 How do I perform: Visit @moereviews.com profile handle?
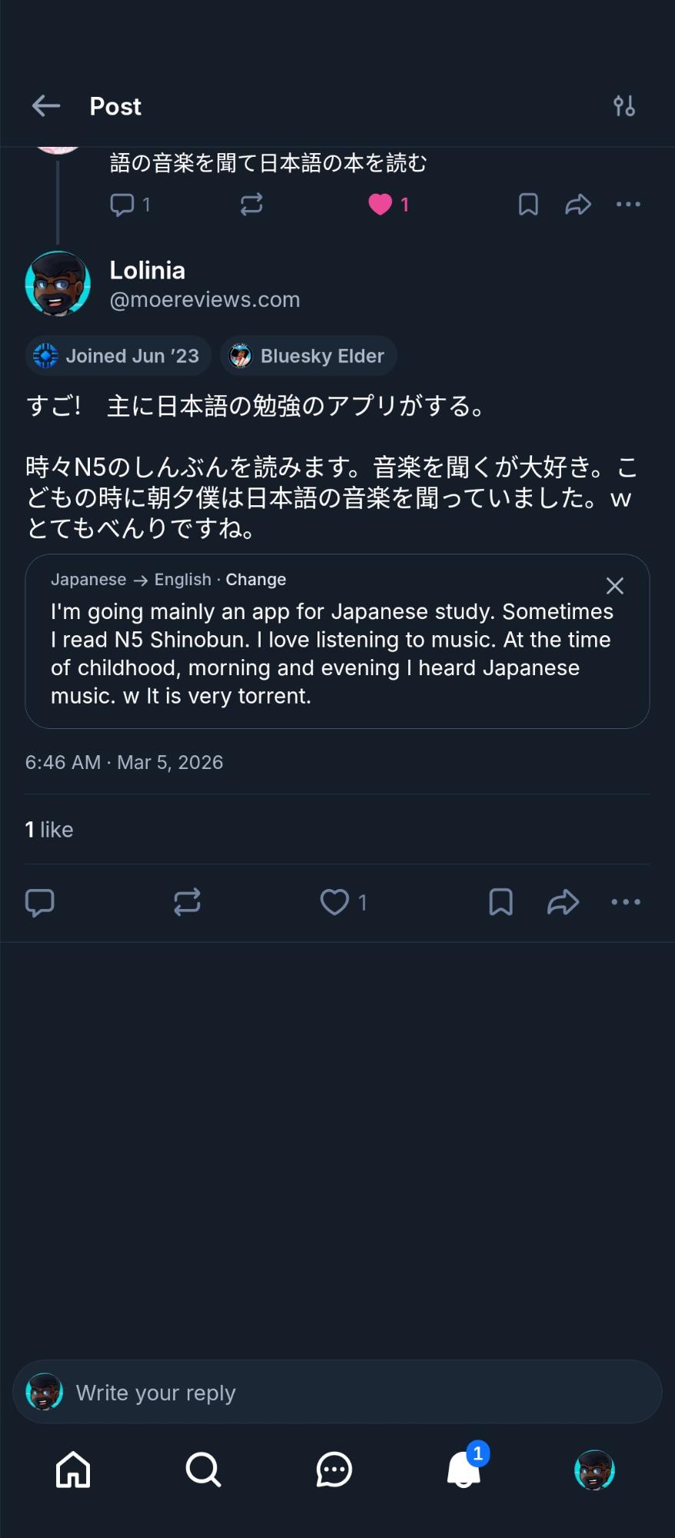point(204,300)
